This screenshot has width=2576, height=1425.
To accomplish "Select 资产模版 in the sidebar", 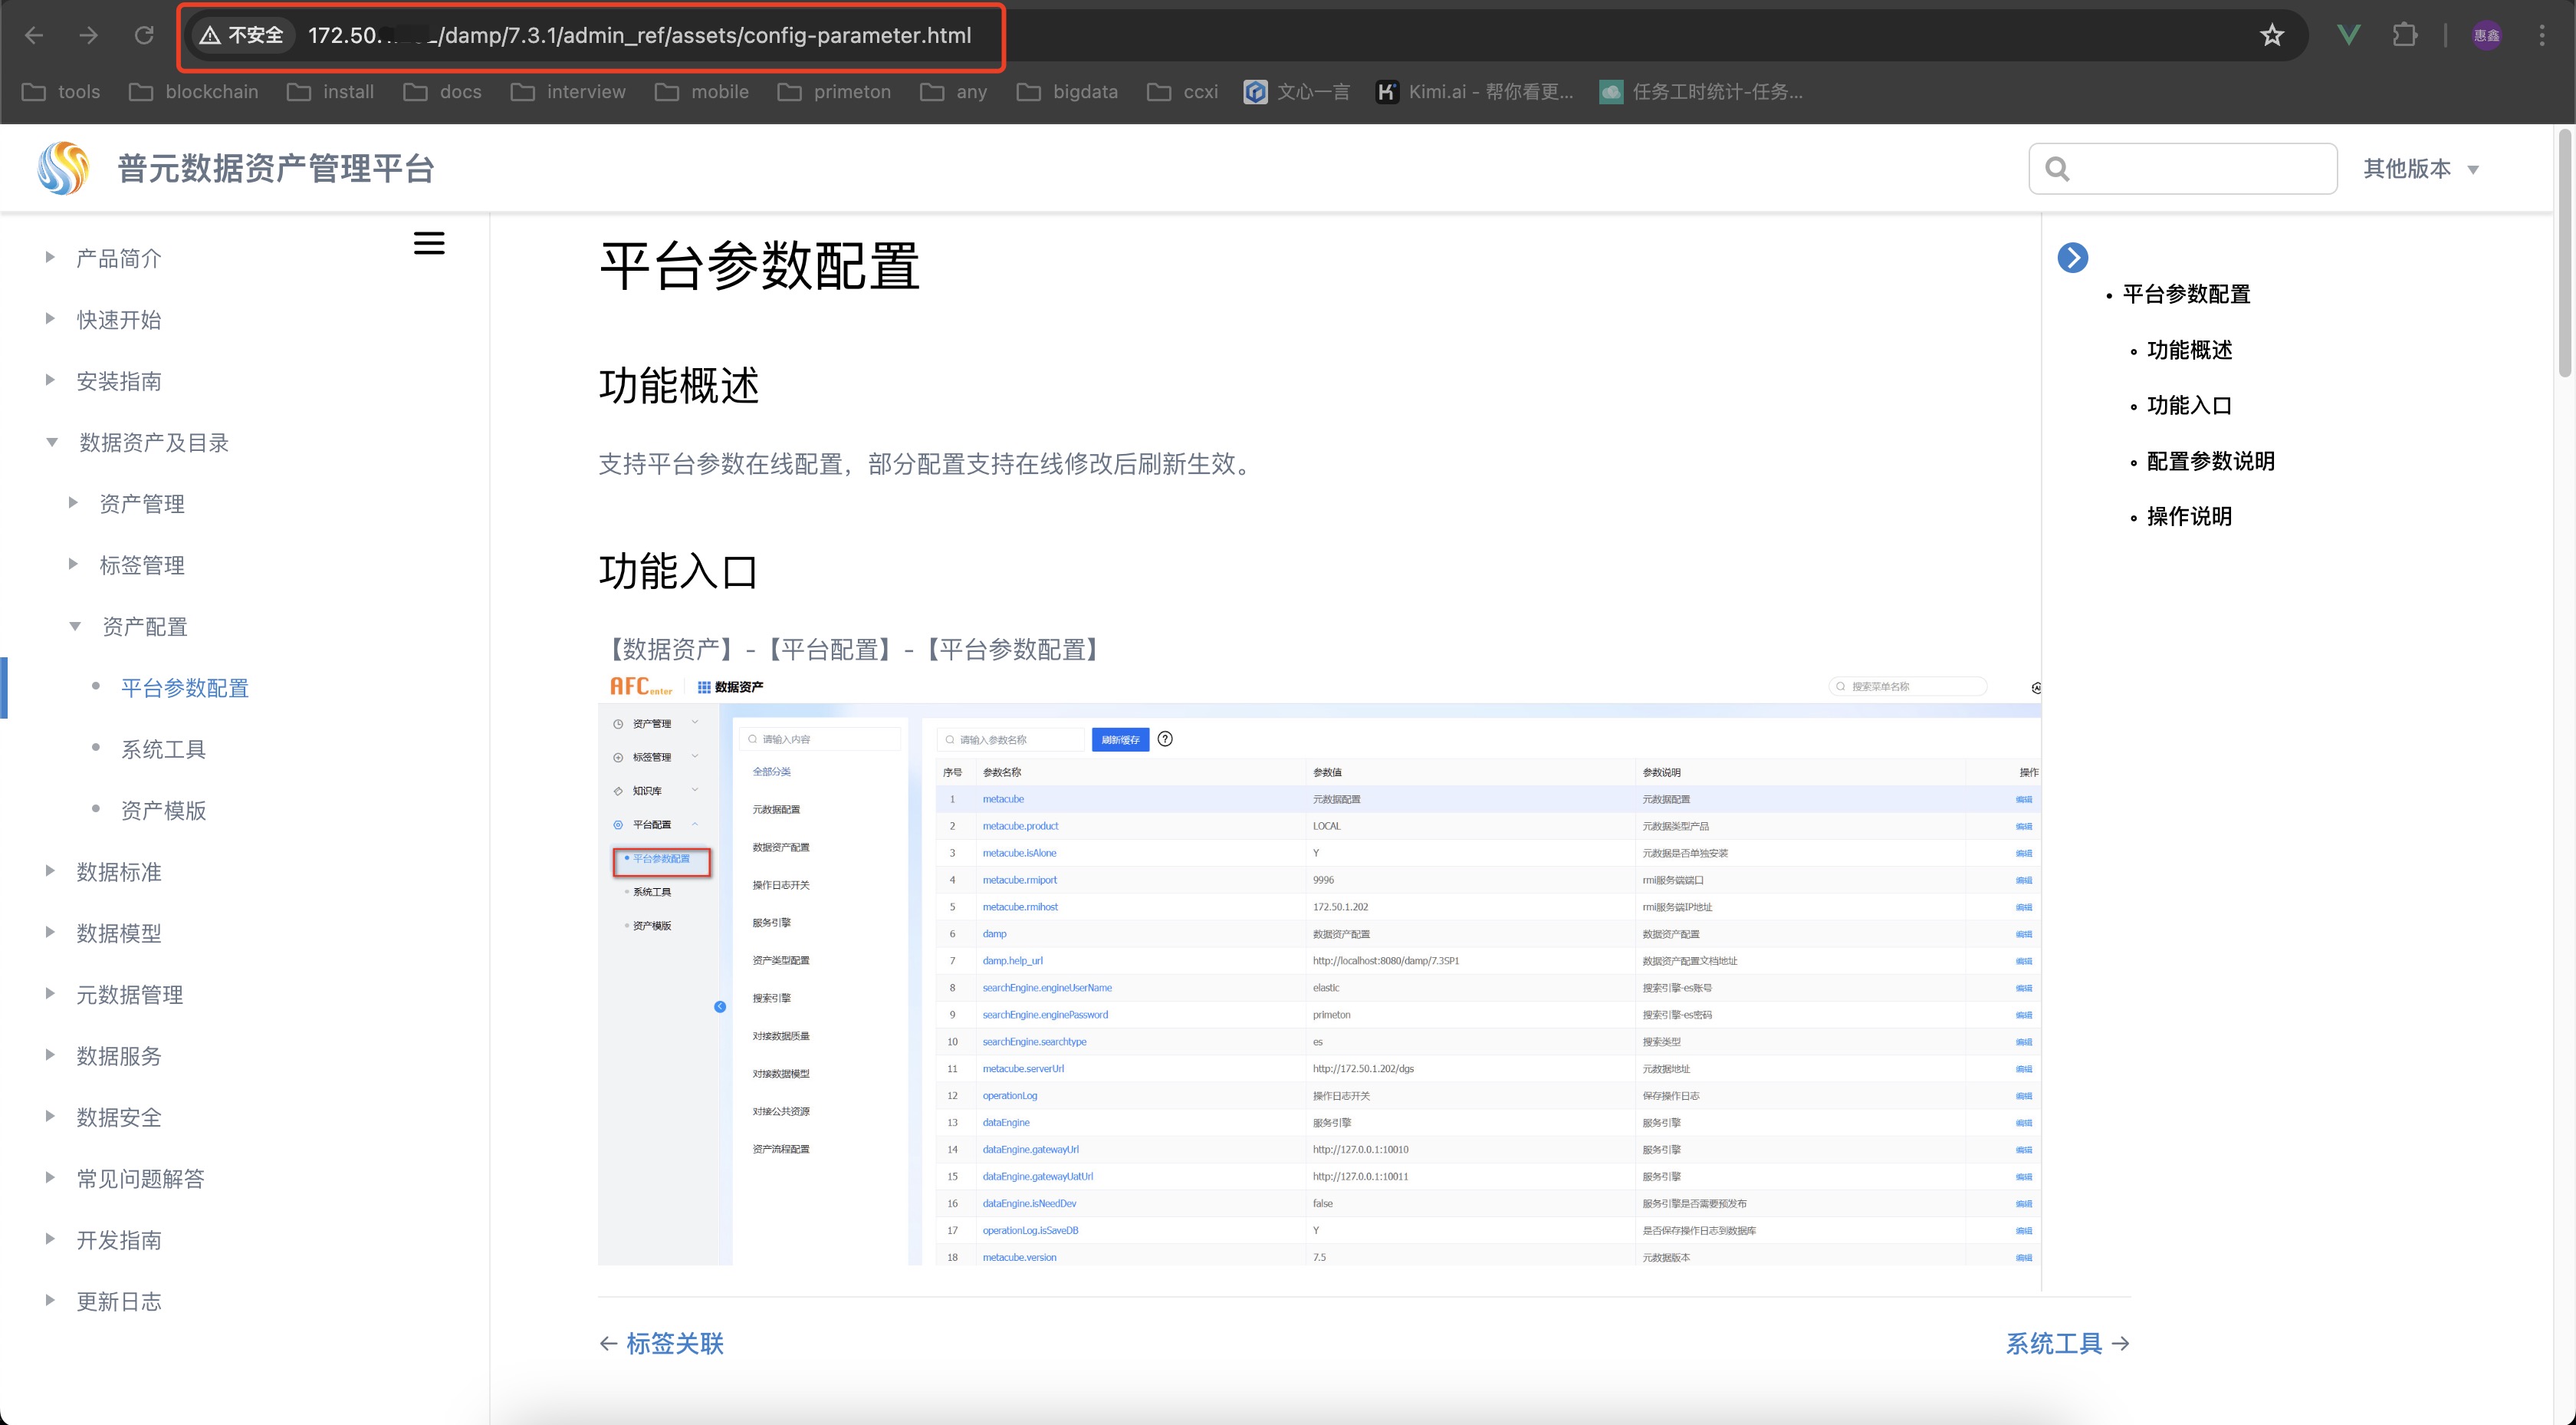I will coord(163,810).
